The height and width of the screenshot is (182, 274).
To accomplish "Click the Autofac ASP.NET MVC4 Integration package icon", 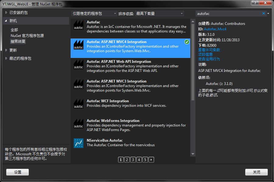I will point(79,45).
